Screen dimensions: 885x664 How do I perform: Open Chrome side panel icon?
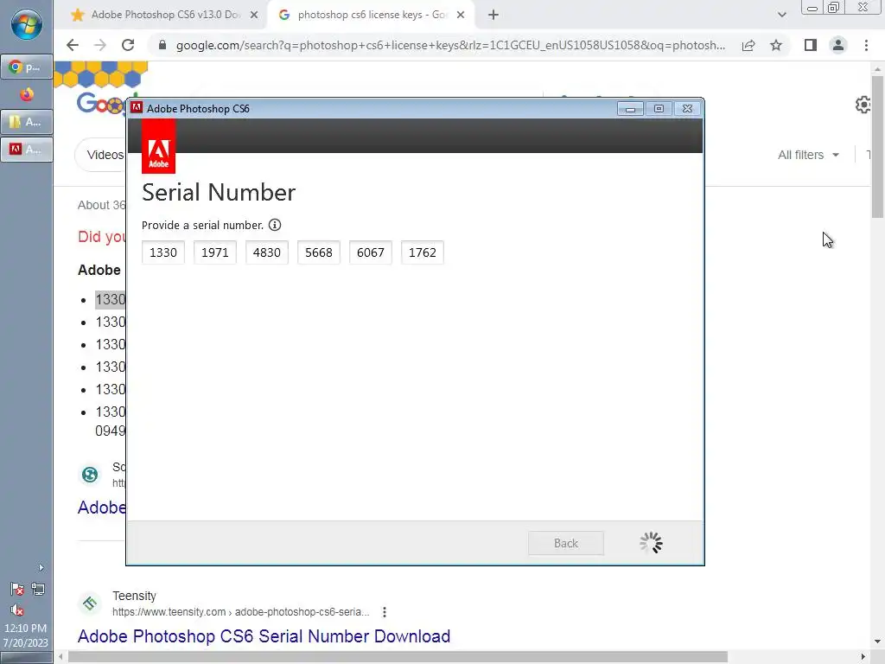click(x=811, y=45)
